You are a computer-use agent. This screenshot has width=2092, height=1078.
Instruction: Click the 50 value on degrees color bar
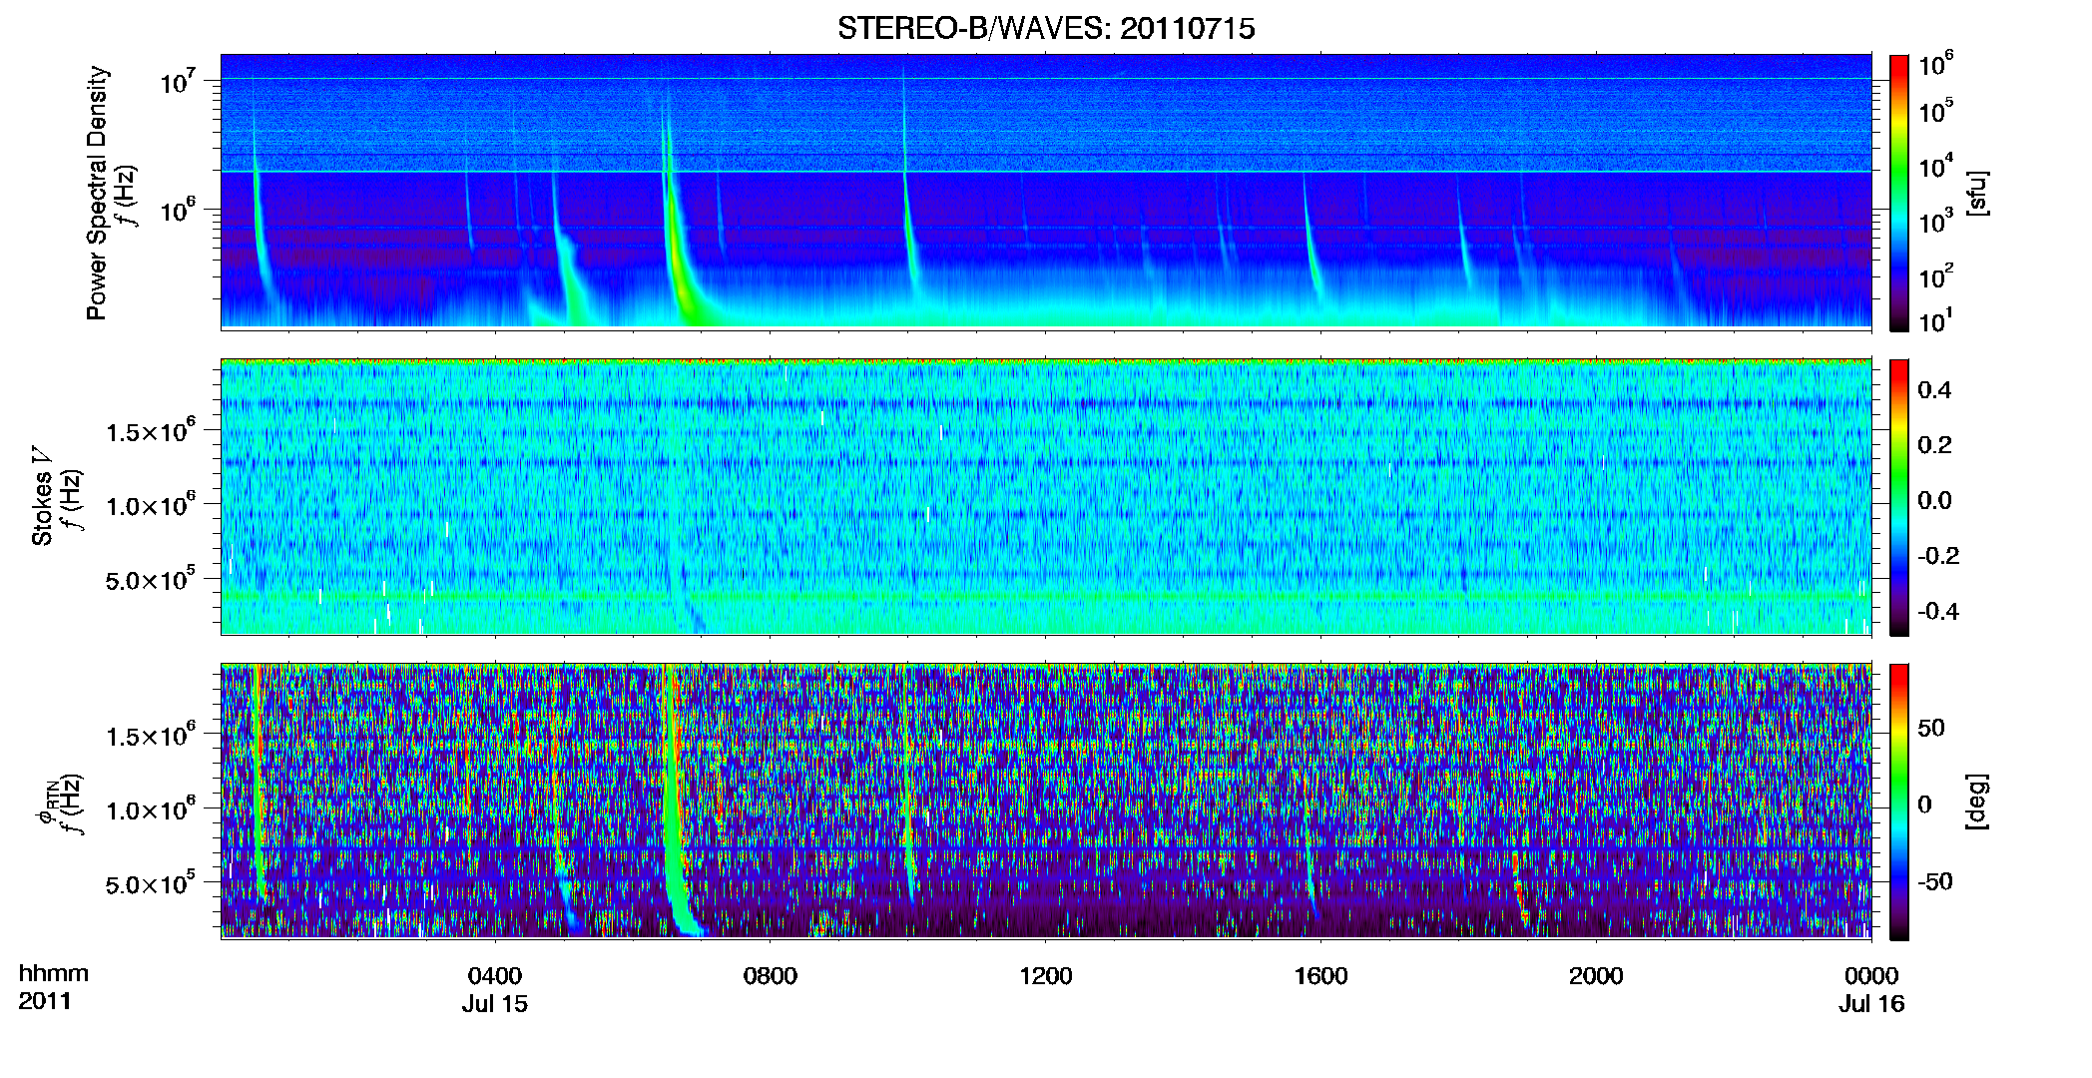[x=1931, y=728]
